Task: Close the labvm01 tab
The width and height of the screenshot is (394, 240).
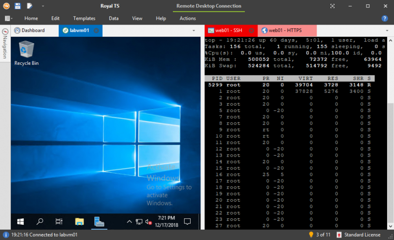Action: (x=96, y=30)
